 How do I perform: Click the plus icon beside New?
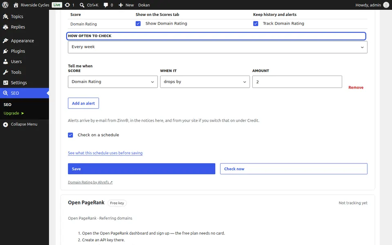pyautogui.click(x=121, y=5)
